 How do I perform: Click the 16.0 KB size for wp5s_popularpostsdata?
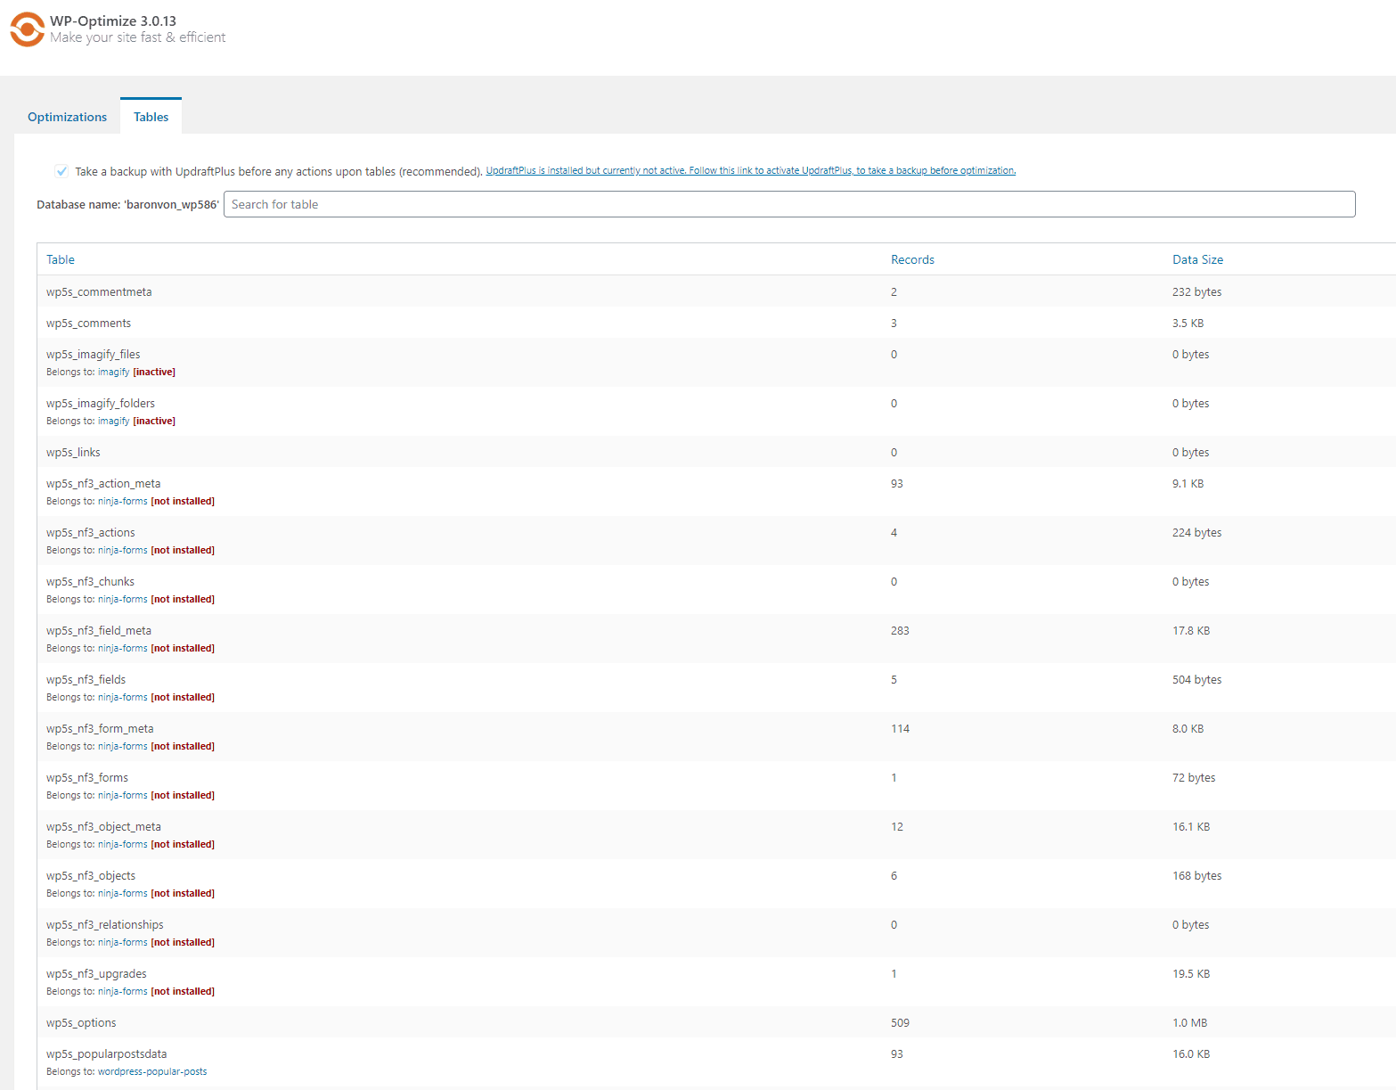pyautogui.click(x=1191, y=1053)
